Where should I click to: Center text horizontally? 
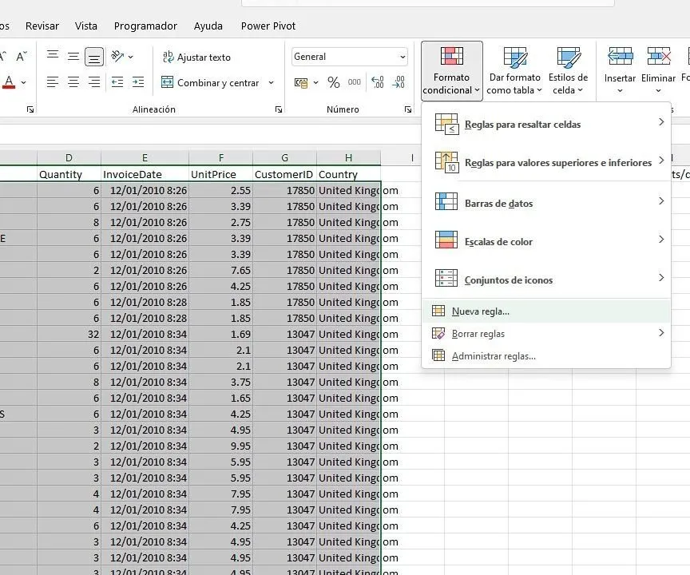pos(73,81)
